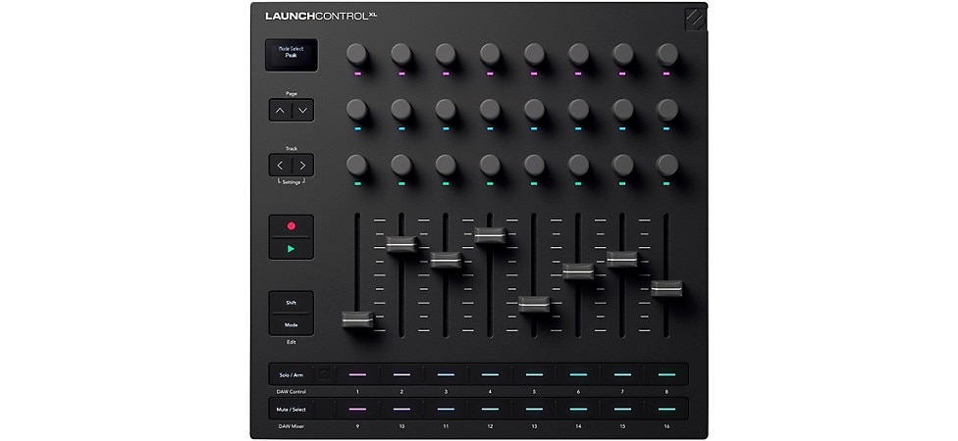Toggle the Solo/Arm pad numbered 7
Viewport: 958px width, 441px height.
pos(622,374)
